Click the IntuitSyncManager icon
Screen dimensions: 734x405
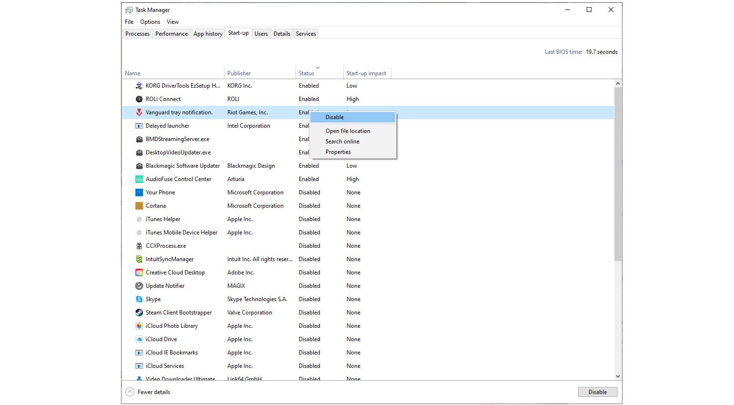pyautogui.click(x=139, y=259)
